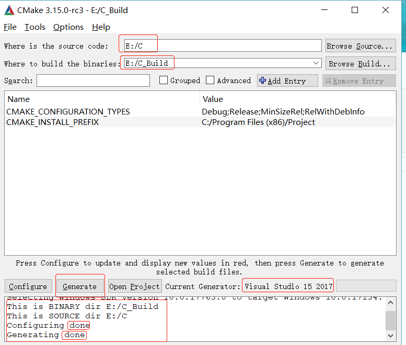The width and height of the screenshot is (406, 345).
Task: Toggle the Advanced checkbox
Action: click(210, 80)
